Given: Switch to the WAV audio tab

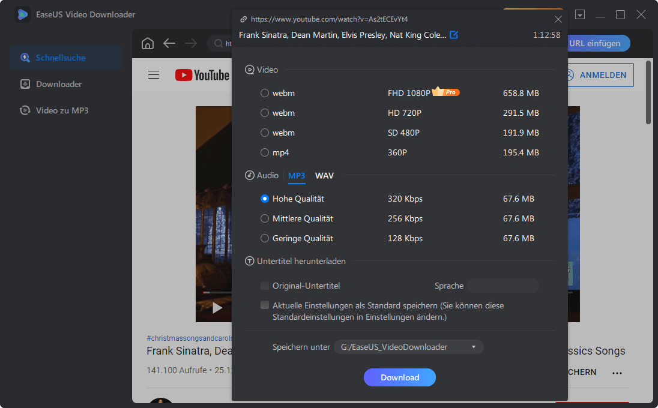Looking at the screenshot, I should [324, 176].
